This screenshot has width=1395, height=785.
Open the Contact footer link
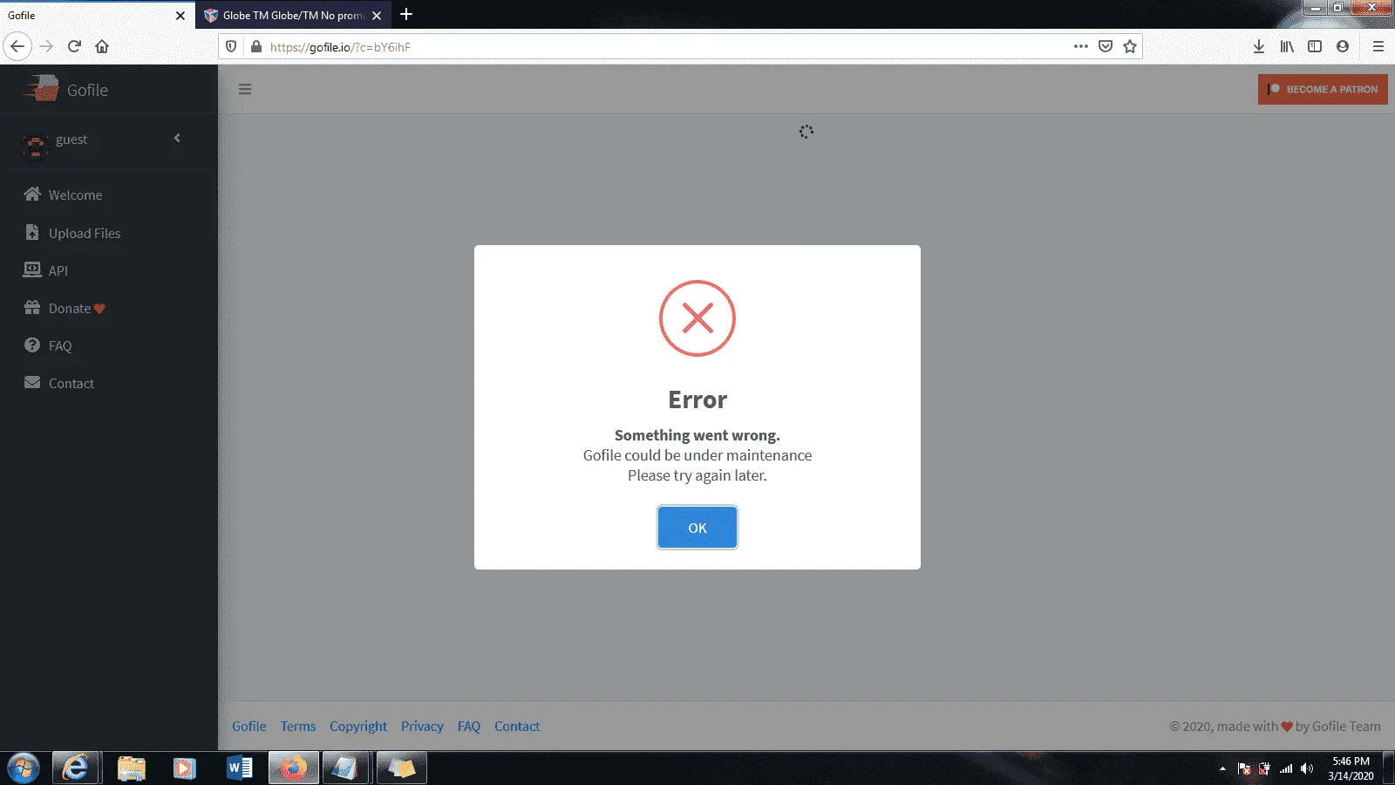tap(517, 727)
